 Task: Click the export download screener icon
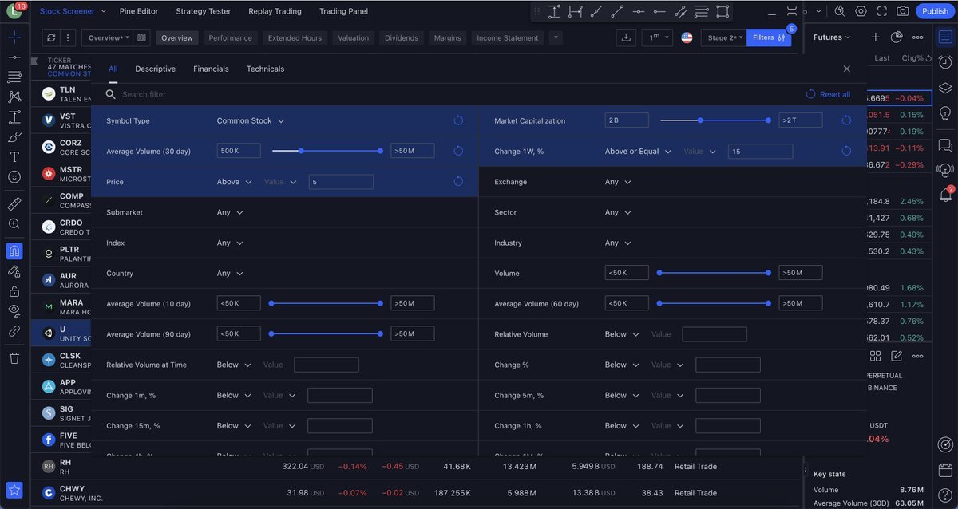(x=627, y=37)
